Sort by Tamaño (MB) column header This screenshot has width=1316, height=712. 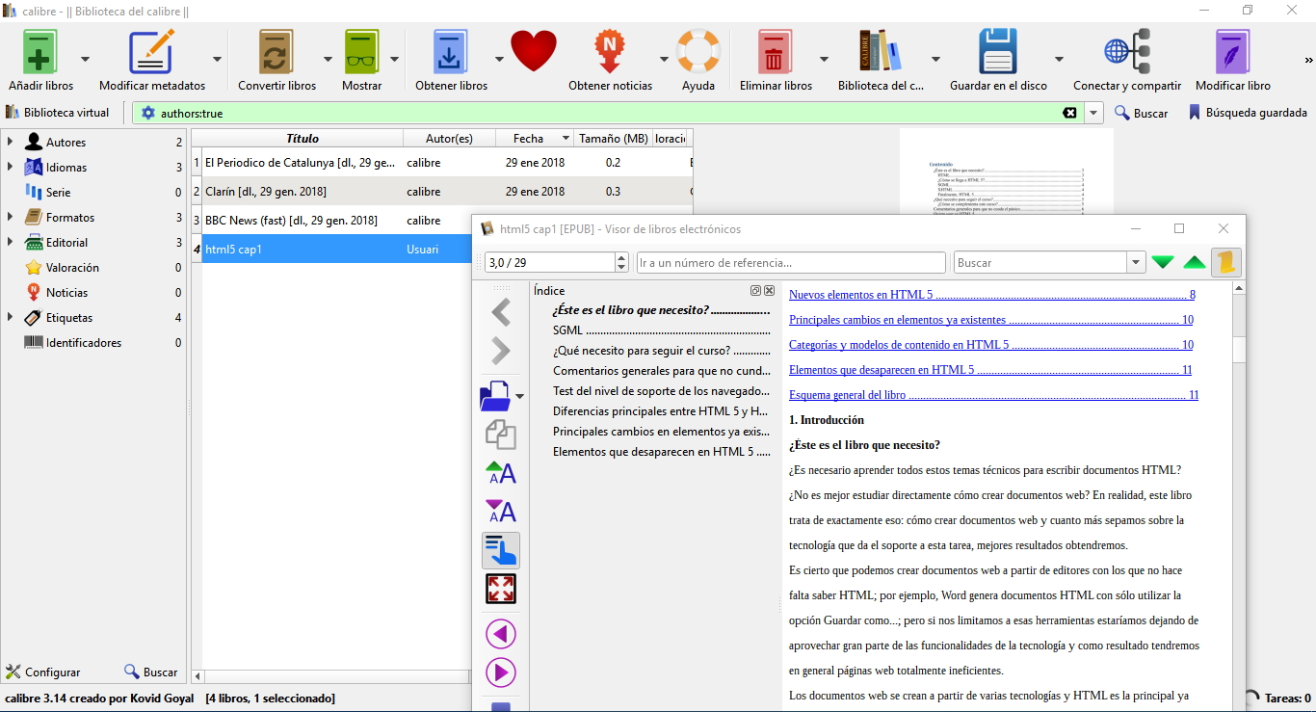click(614, 138)
